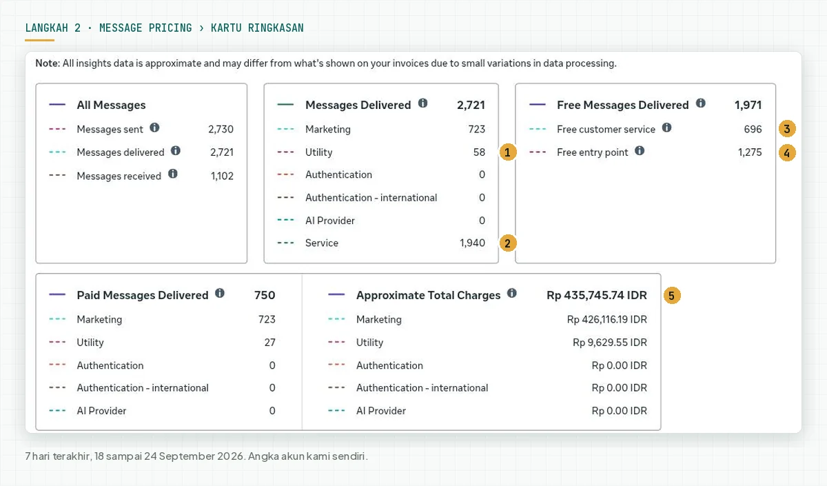Click the Paid Messages Delivered total 750
The image size is (827, 486).
point(265,295)
